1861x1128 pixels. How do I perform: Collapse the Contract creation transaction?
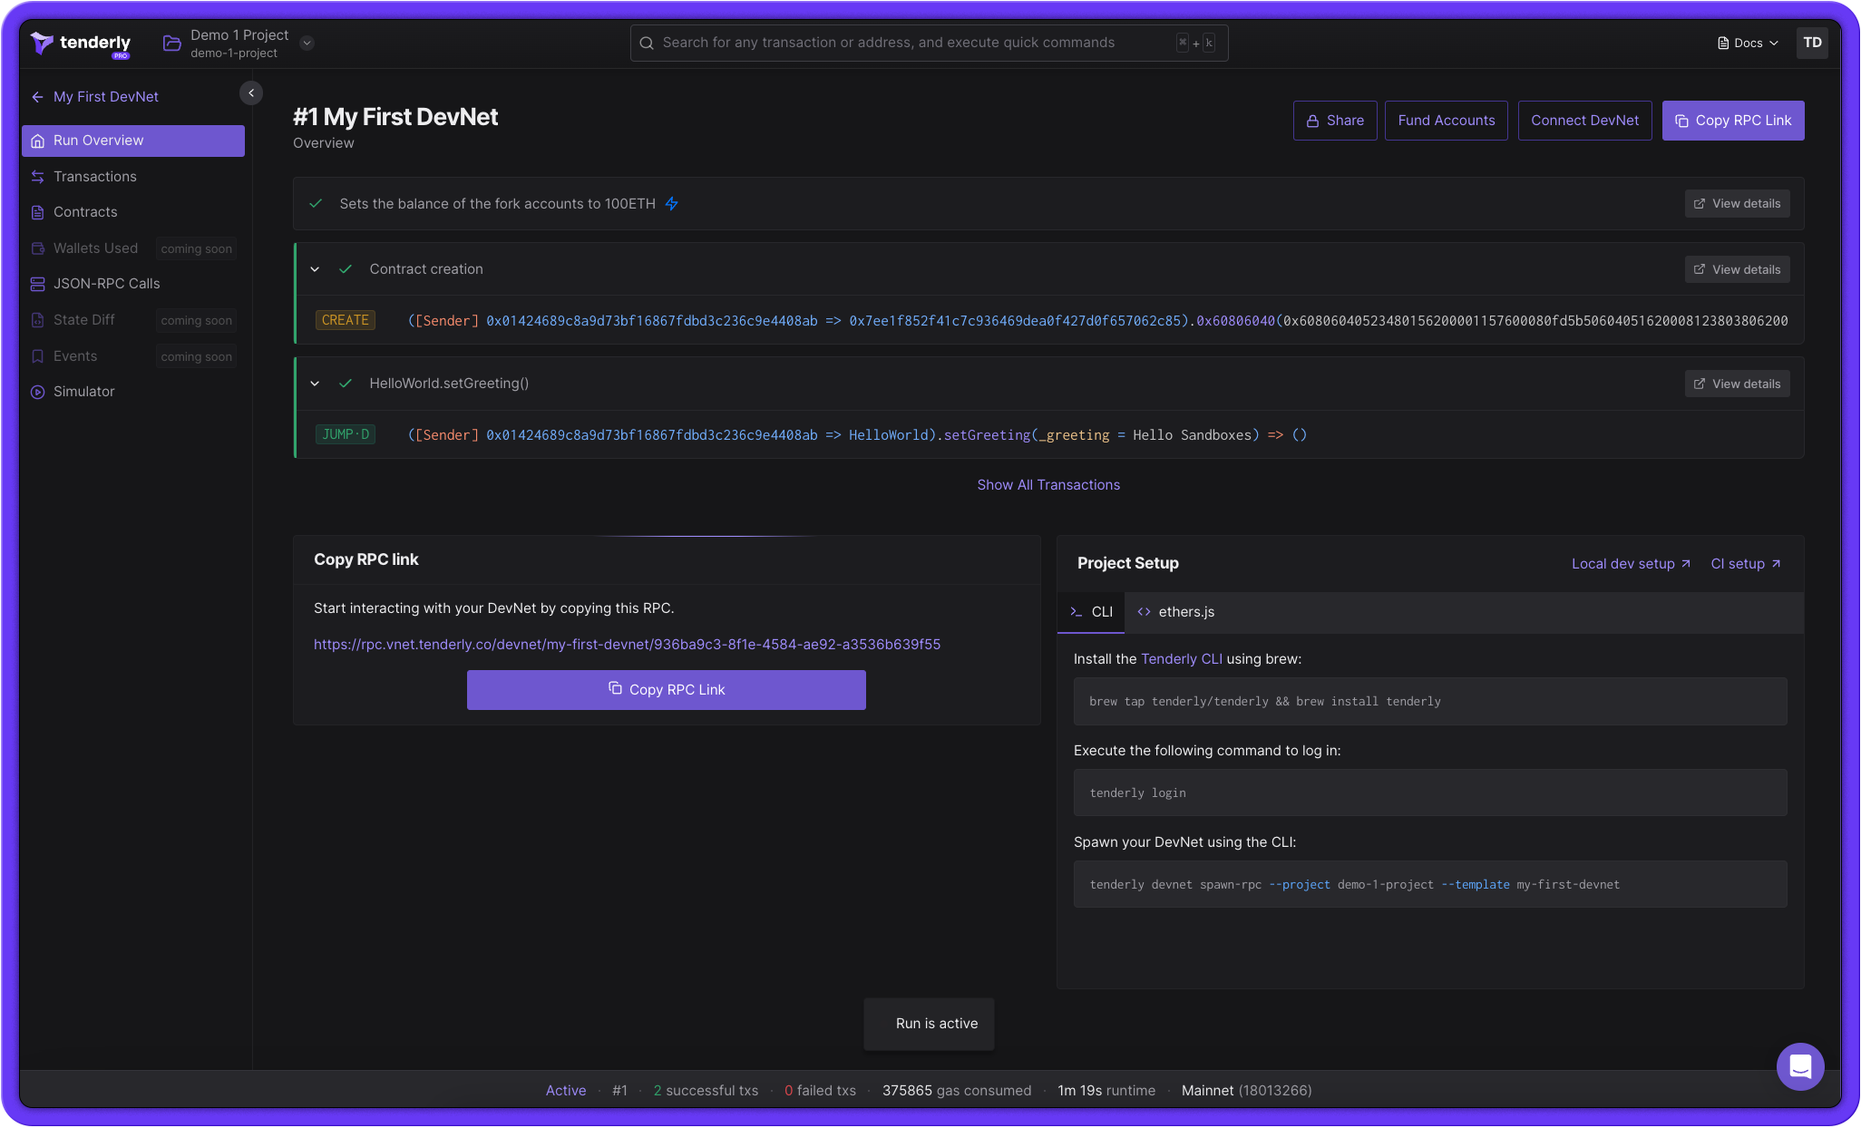315,268
